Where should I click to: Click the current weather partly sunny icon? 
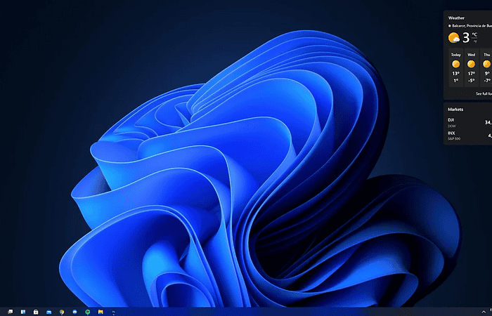[454, 38]
